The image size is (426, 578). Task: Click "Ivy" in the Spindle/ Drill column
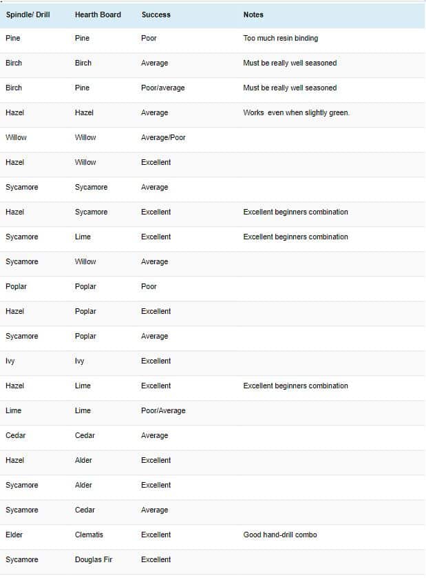pyautogui.click(x=10, y=361)
